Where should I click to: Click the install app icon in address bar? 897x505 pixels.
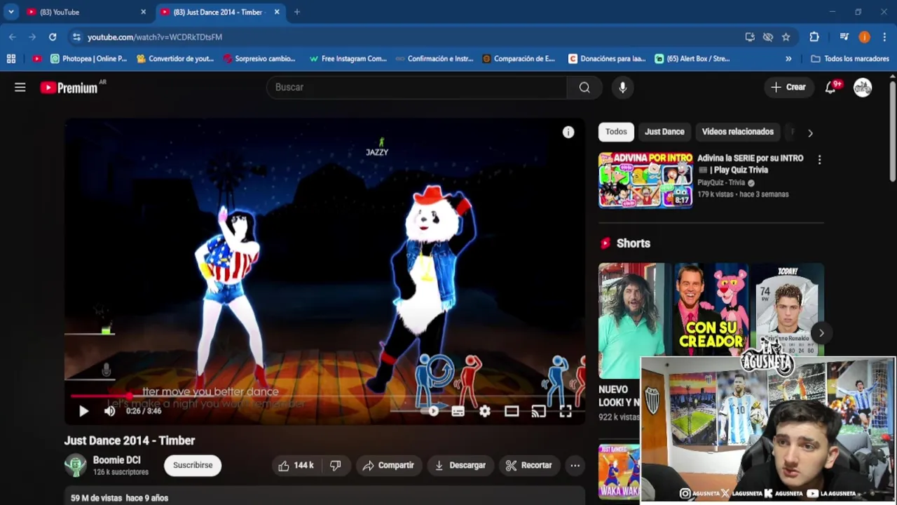click(x=750, y=37)
